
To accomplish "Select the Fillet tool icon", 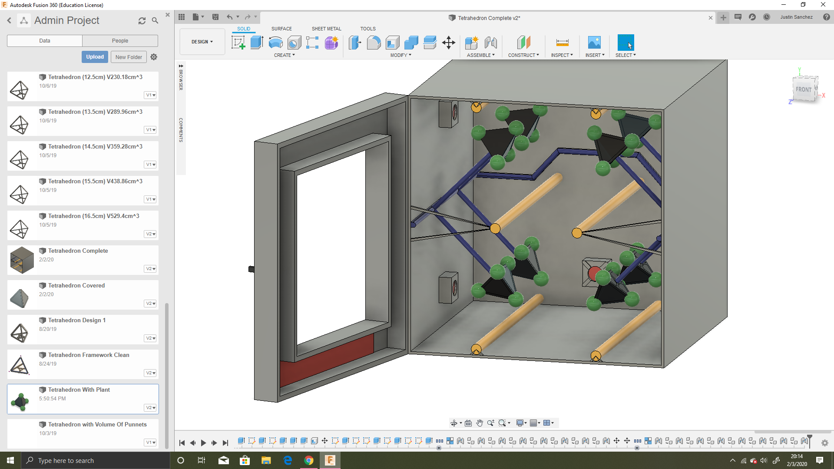I will point(374,43).
